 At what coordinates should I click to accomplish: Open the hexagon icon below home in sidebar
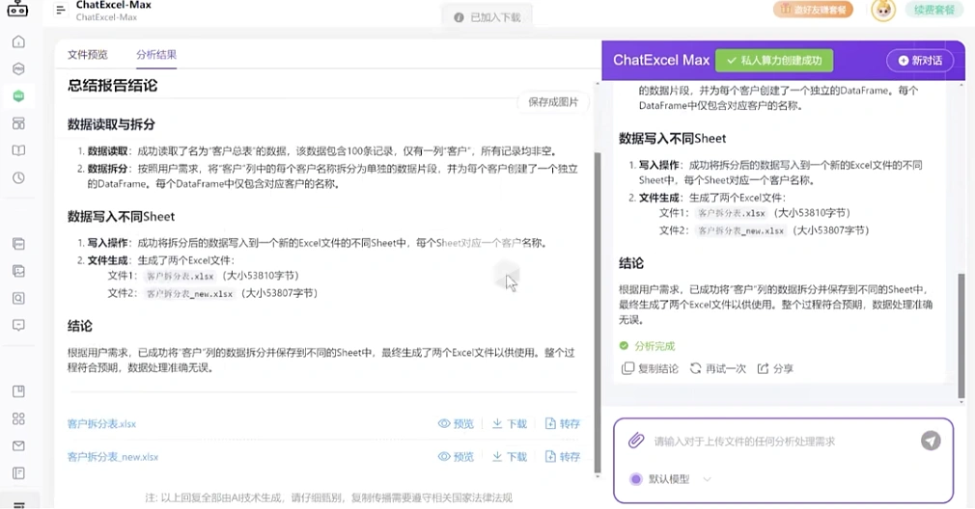pyautogui.click(x=18, y=68)
